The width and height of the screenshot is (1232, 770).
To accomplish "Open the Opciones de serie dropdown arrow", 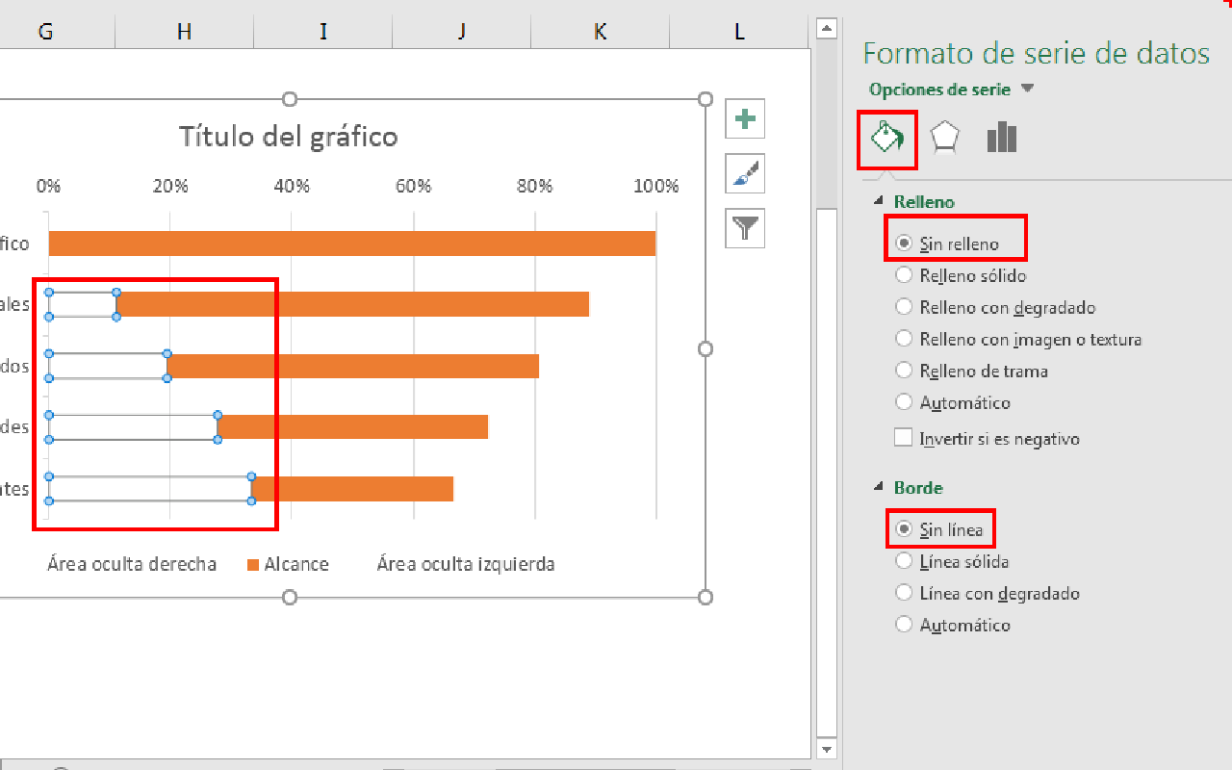I will (1027, 89).
